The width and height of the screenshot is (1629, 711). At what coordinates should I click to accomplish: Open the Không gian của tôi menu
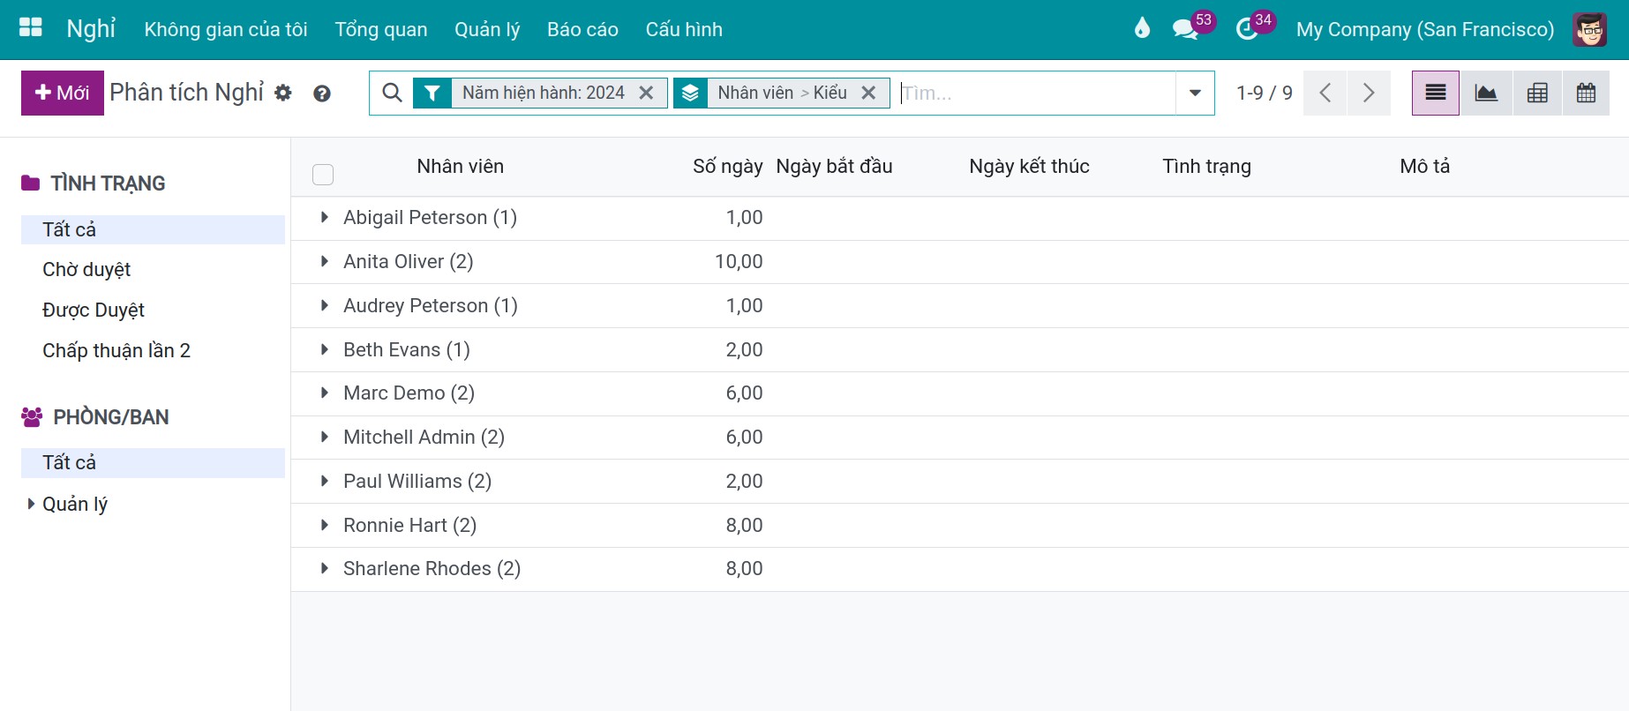pyautogui.click(x=226, y=29)
